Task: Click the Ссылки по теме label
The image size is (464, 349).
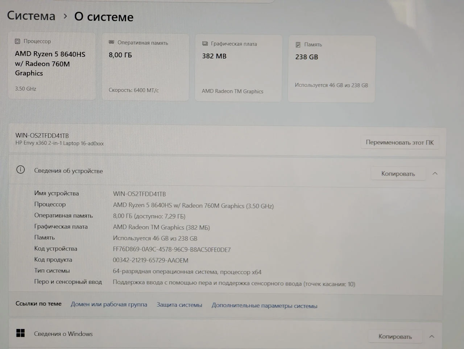Action: [38, 303]
